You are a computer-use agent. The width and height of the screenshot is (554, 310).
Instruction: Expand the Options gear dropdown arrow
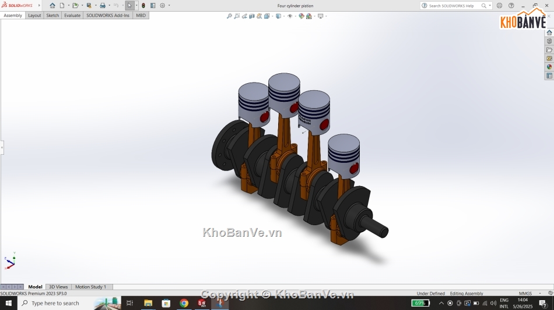[x=169, y=6]
